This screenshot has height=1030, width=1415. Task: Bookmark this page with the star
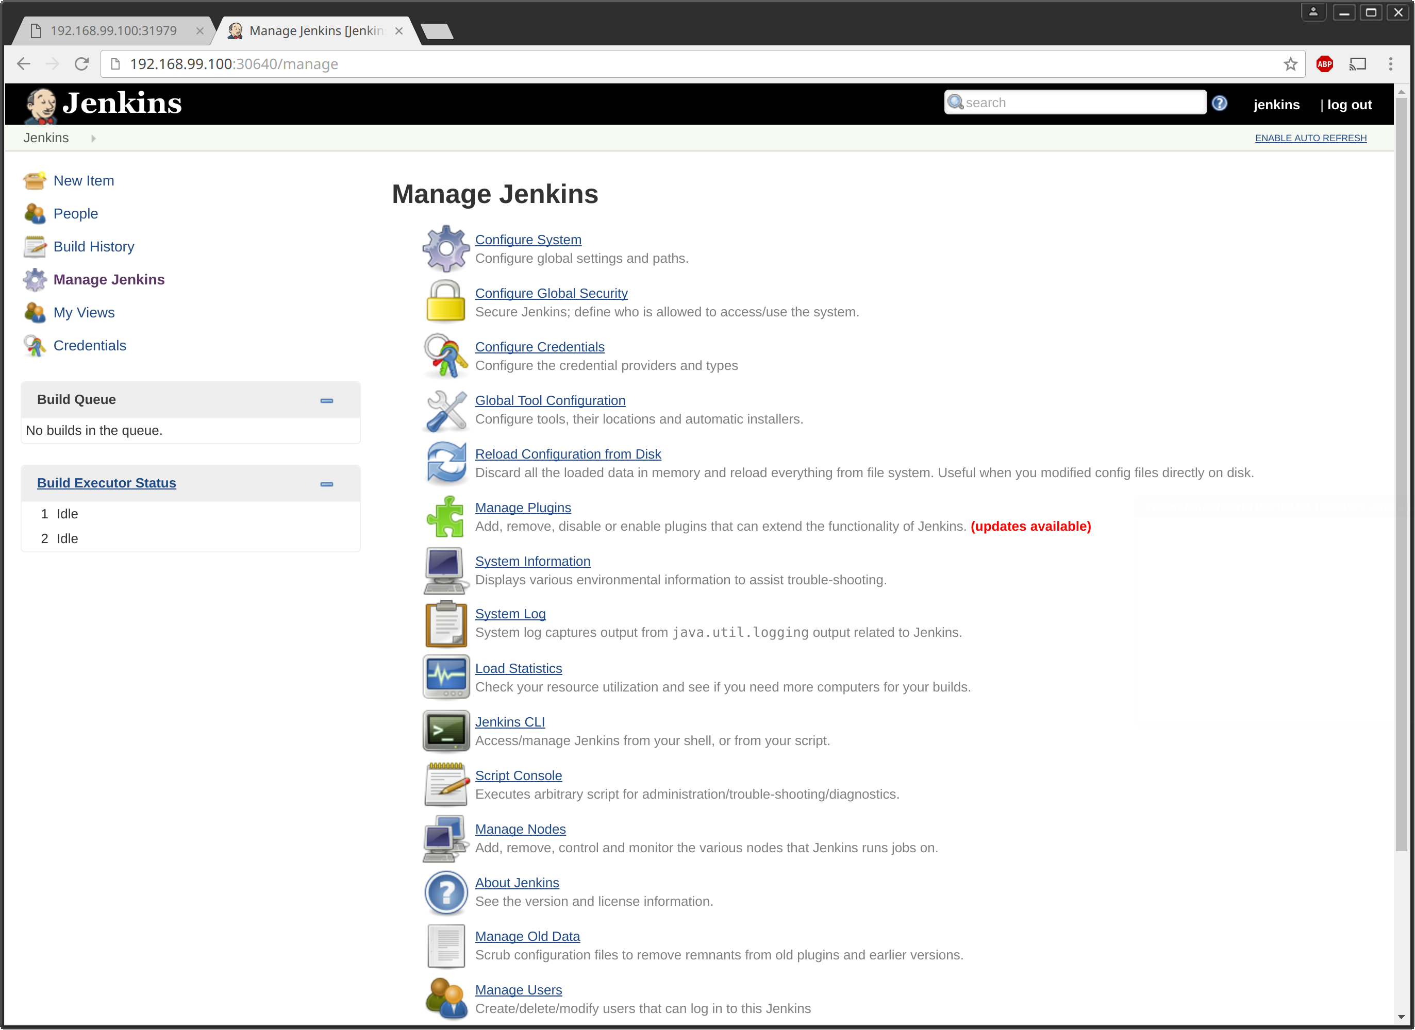coord(1290,64)
